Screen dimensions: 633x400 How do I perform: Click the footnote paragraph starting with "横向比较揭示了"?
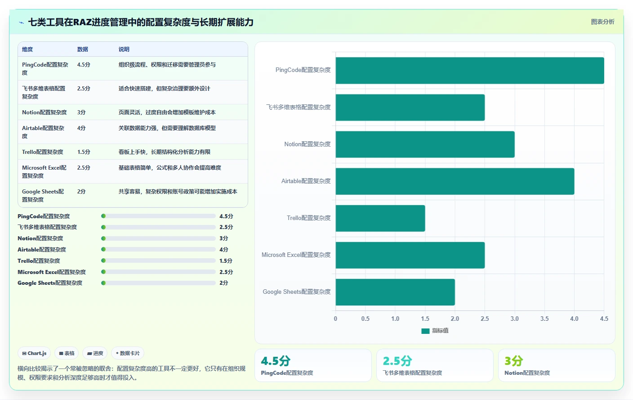[132, 373]
